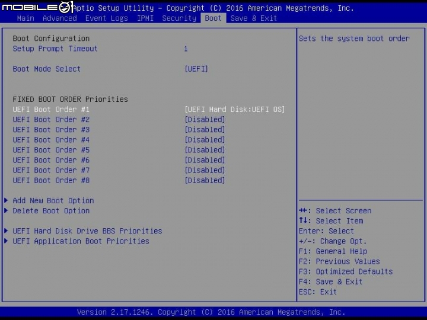This screenshot has width=427, height=320.
Task: Click the Boot Configuration heading
Action: (51, 39)
